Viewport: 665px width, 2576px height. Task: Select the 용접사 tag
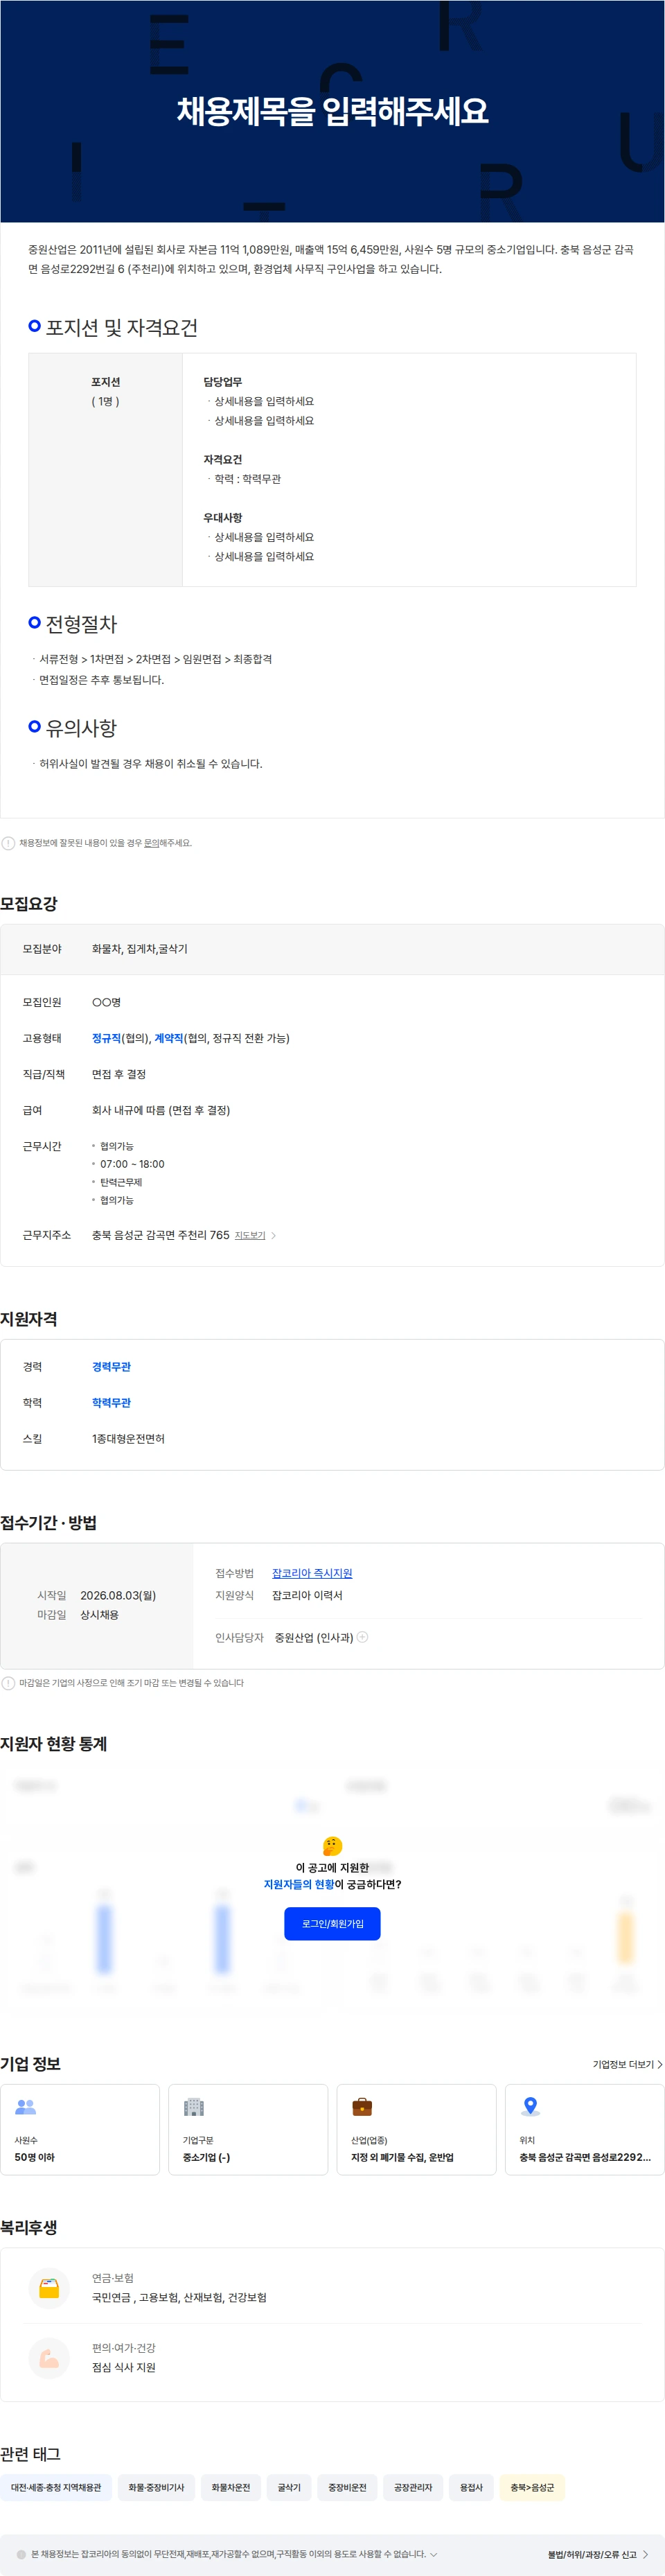(471, 2487)
